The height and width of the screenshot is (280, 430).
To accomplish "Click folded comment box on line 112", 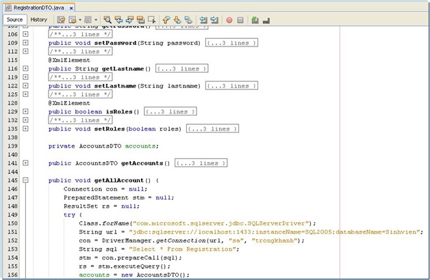I will point(80,51).
